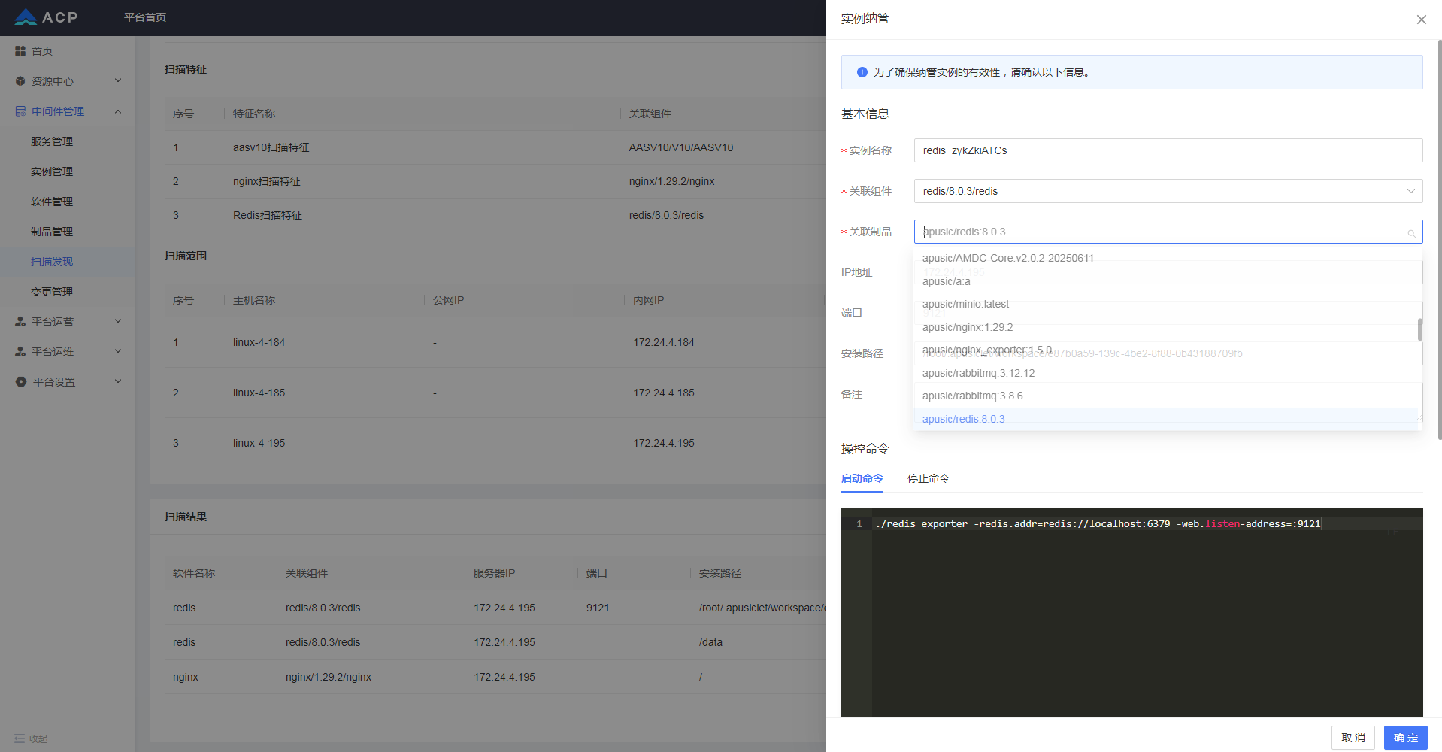This screenshot has width=1442, height=752.
Task: Click the 取消 button
Action: click(1353, 738)
